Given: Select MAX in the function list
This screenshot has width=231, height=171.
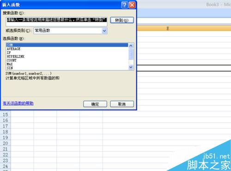Looking at the screenshot, I should click(x=67, y=64).
